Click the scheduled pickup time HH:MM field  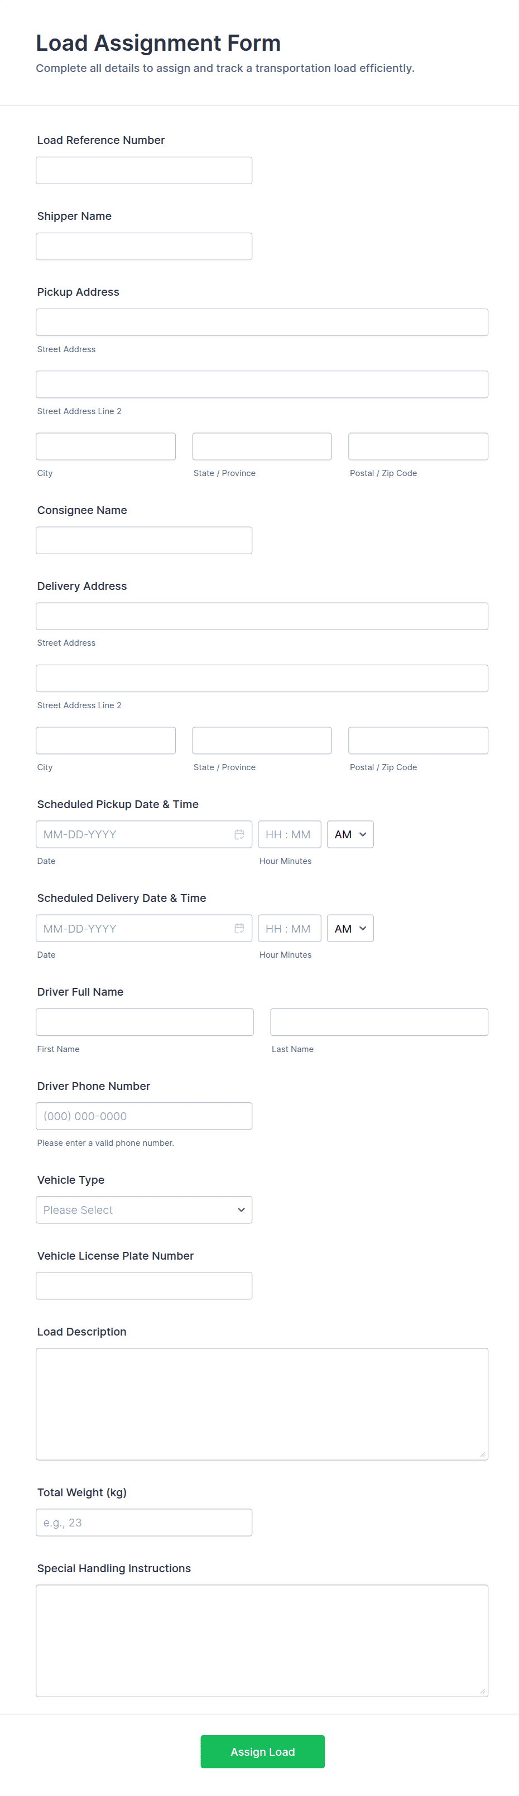click(289, 834)
